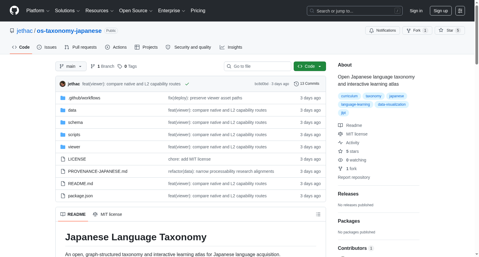479x257 pixels.
Task: Click the .github/workflows folder icon
Action: click(x=63, y=98)
